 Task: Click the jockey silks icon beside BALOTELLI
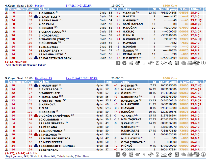36,16
